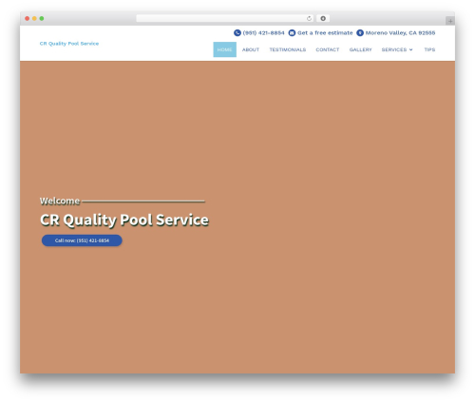Click the phone icon in header
The width and height of the screenshot is (475, 402).
[237, 33]
